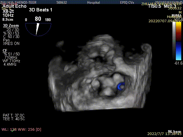Toggle the 2D / 3D gain label
Viewport: 183px width, 137px height.
pyautogui.click(x=11, y=29)
